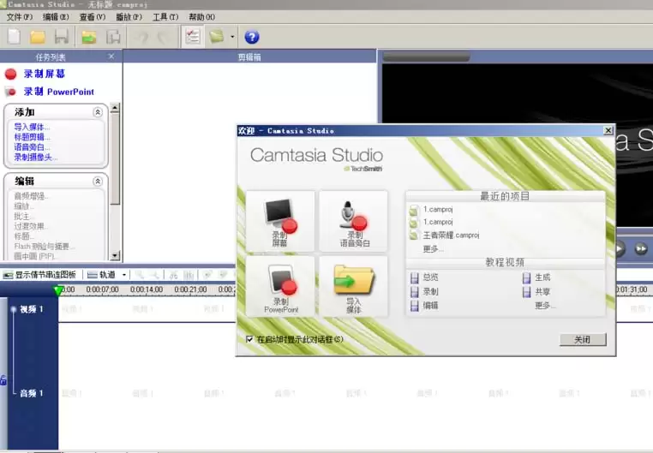The image size is (653, 453).
Task: Click 更多... under recent projects
Action: (433, 248)
